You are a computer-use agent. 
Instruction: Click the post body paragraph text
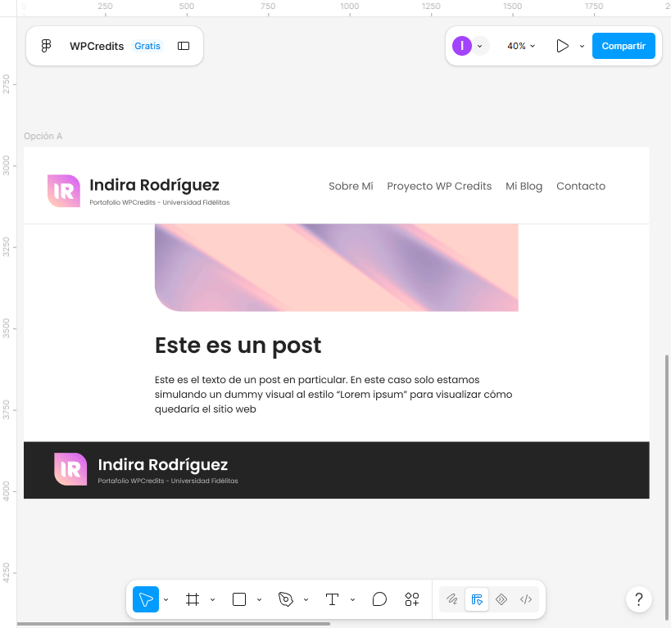coord(333,395)
